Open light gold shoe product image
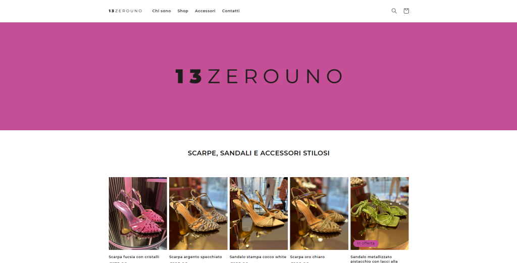This screenshot has height=263, width=517. pos(319,213)
